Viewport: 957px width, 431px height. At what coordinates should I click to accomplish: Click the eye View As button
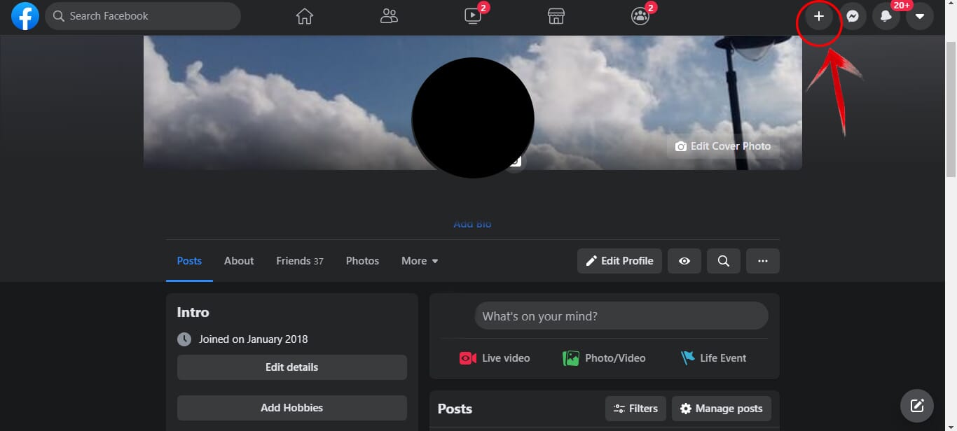[x=684, y=261]
